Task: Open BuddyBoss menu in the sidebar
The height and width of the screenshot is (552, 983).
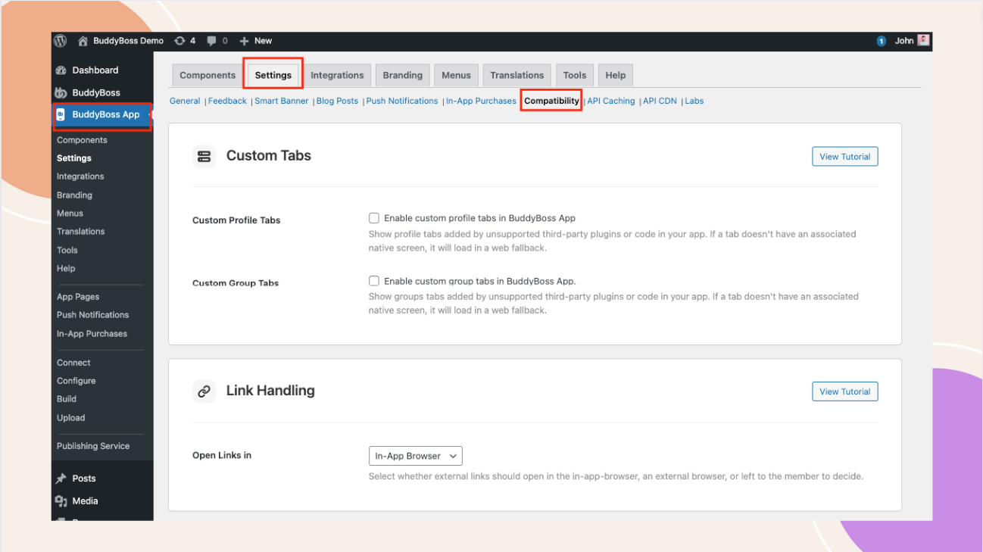Action: (96, 93)
